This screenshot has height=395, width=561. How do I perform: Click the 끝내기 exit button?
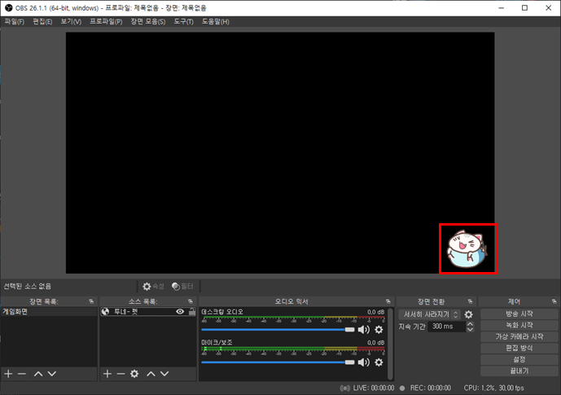[x=519, y=371]
